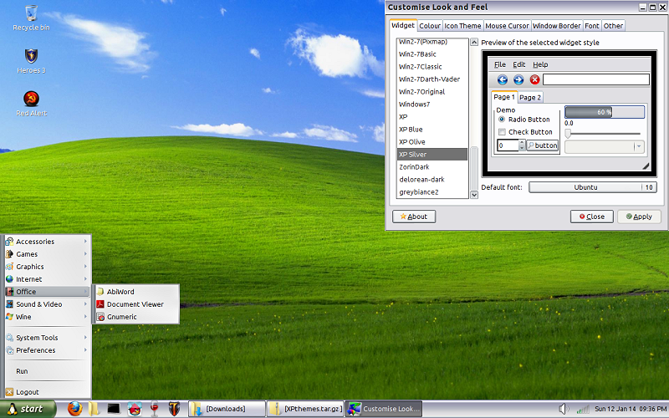Image resolution: width=669 pixels, height=418 pixels.
Task: Launch Heroes 3 desktop shortcut
Action: tap(31, 61)
